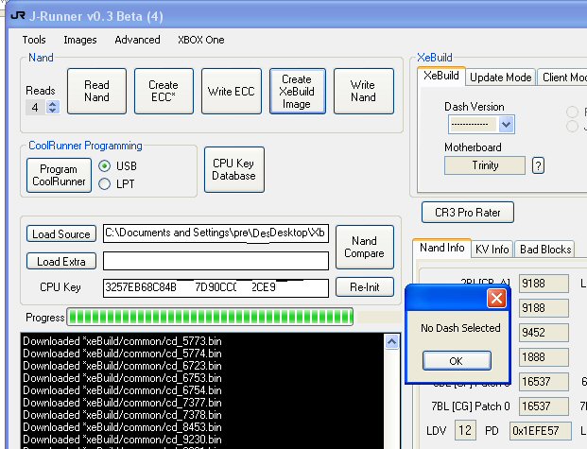Close the No Dash Selected dialog

tap(495, 300)
